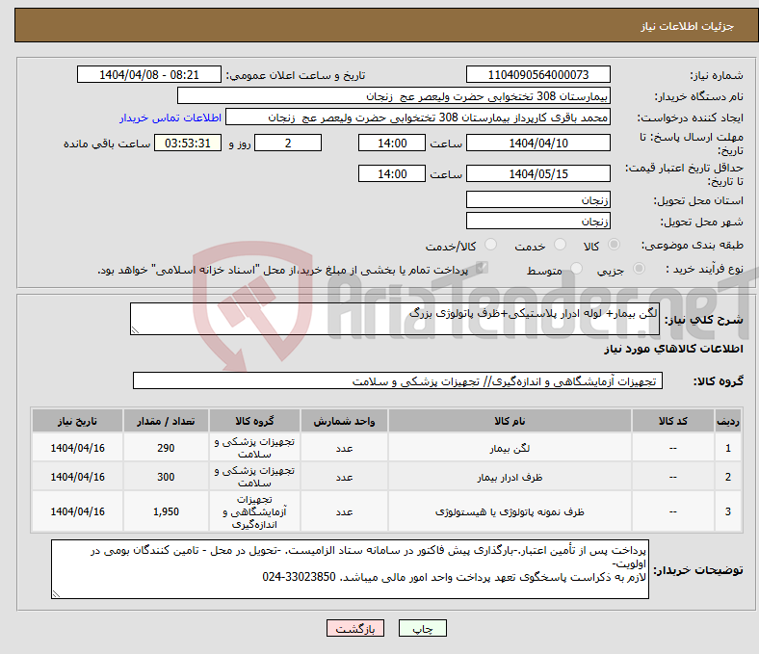The width and height of the screenshot is (759, 654).
Task: Click the جزئیات اطلاعات نیاز header title
Action: [x=688, y=26]
